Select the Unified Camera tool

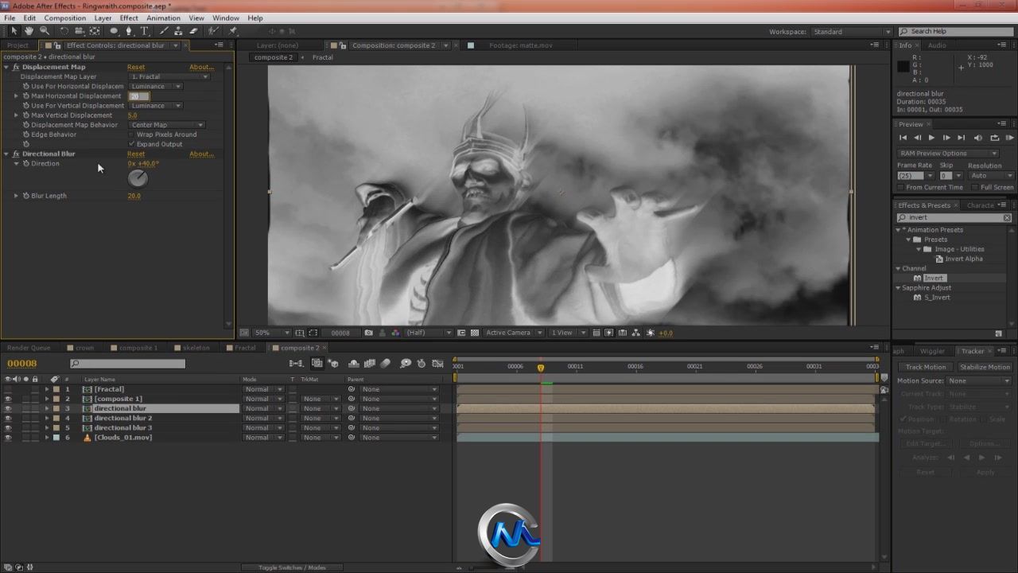(x=80, y=31)
